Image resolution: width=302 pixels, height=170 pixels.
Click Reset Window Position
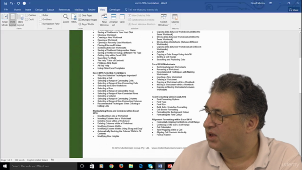coord(142,24)
